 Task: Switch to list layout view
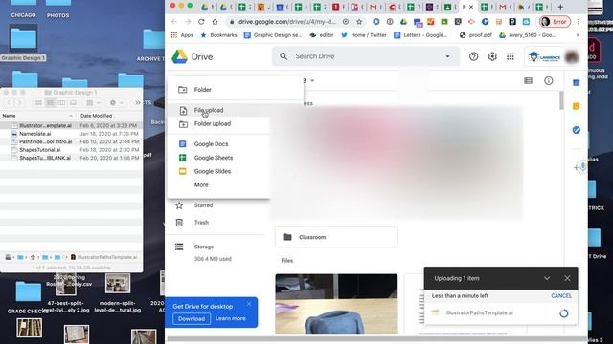(528, 80)
